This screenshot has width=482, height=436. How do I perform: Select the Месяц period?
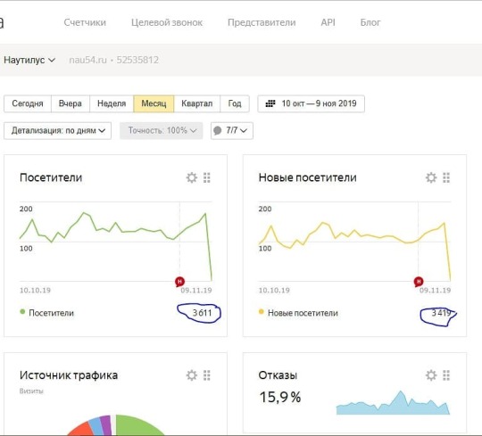tap(154, 103)
